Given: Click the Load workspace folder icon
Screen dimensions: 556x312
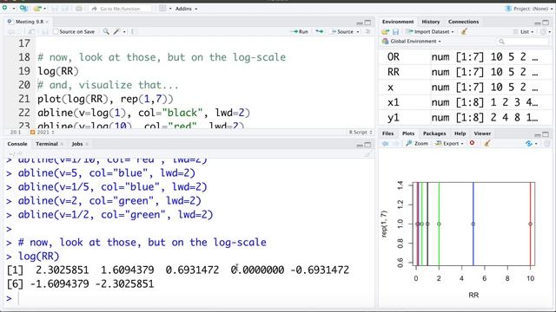Looking at the screenshot, I should (386, 32).
